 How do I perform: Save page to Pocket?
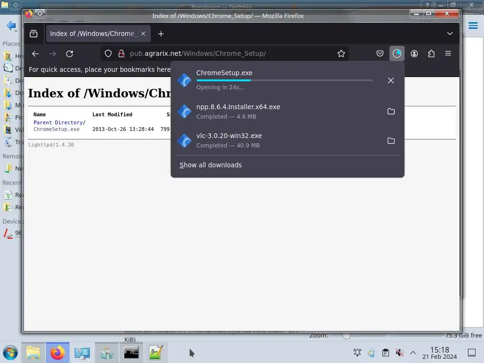point(380,54)
